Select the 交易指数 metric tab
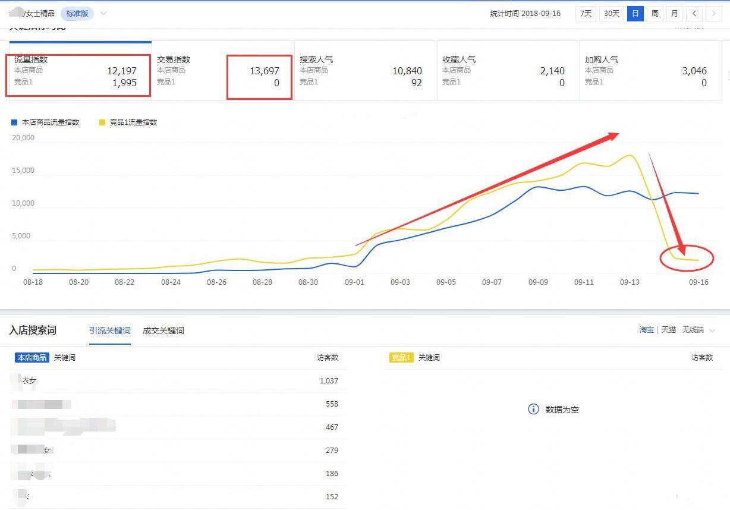The height and width of the screenshot is (510, 730). click(223, 71)
